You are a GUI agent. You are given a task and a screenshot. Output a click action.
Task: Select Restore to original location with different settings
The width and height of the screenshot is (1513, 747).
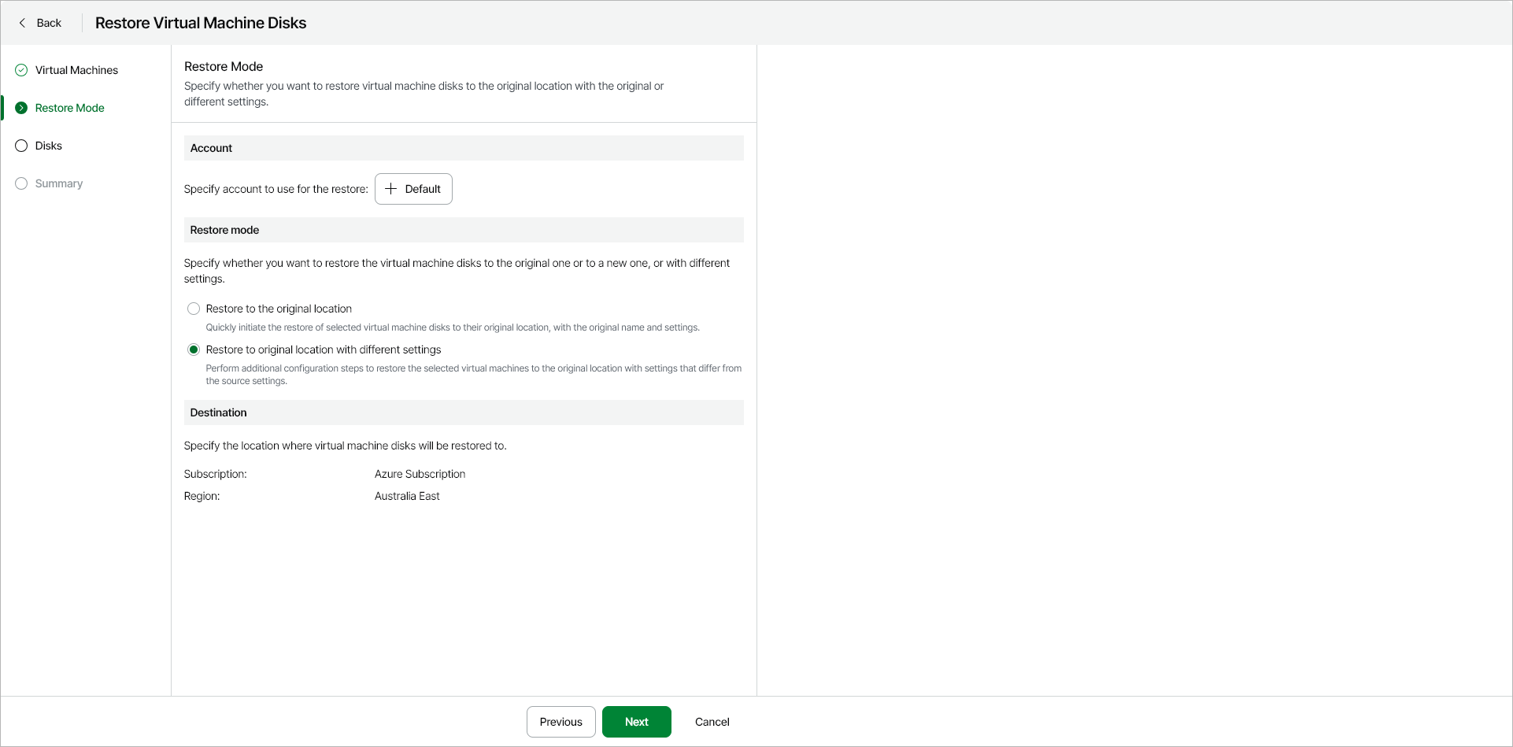pyautogui.click(x=194, y=349)
